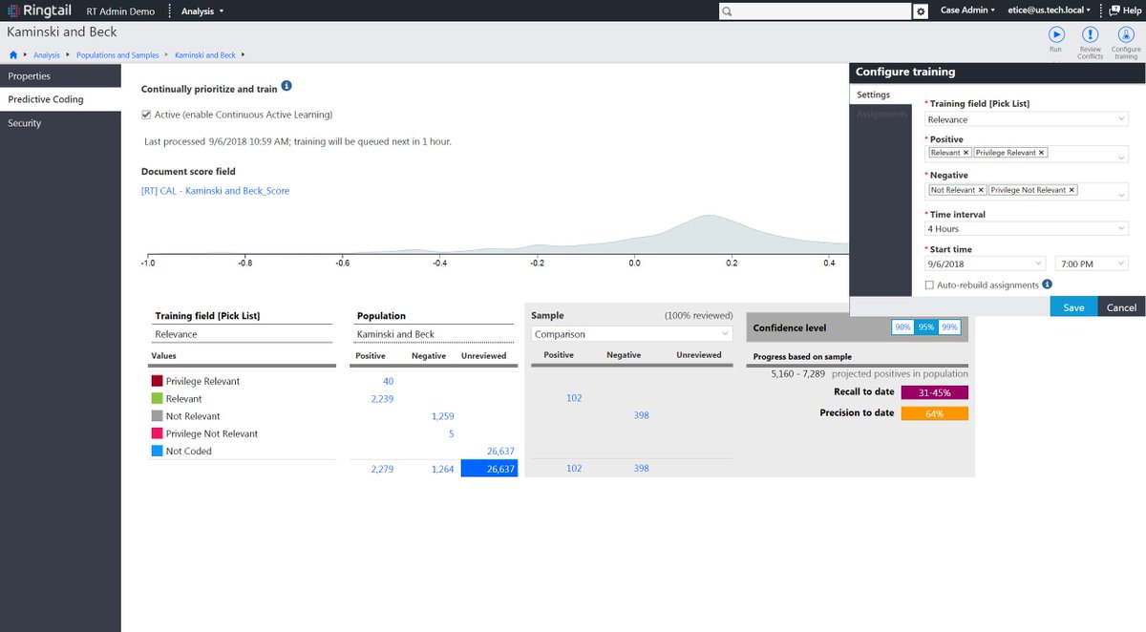Viewport: 1146px width, 632px height.
Task: Select 95% confidence level
Action: coord(925,327)
